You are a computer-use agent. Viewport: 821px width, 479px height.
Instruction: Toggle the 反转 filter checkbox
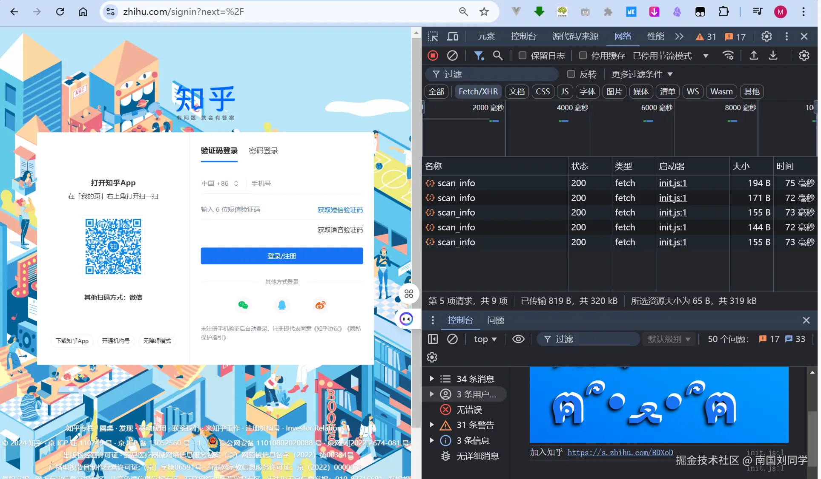pos(571,74)
